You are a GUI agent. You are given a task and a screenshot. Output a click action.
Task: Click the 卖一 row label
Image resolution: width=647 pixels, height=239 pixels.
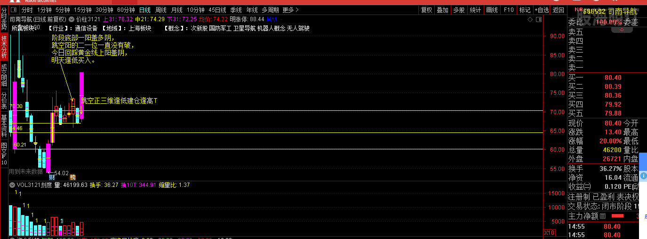point(575,68)
